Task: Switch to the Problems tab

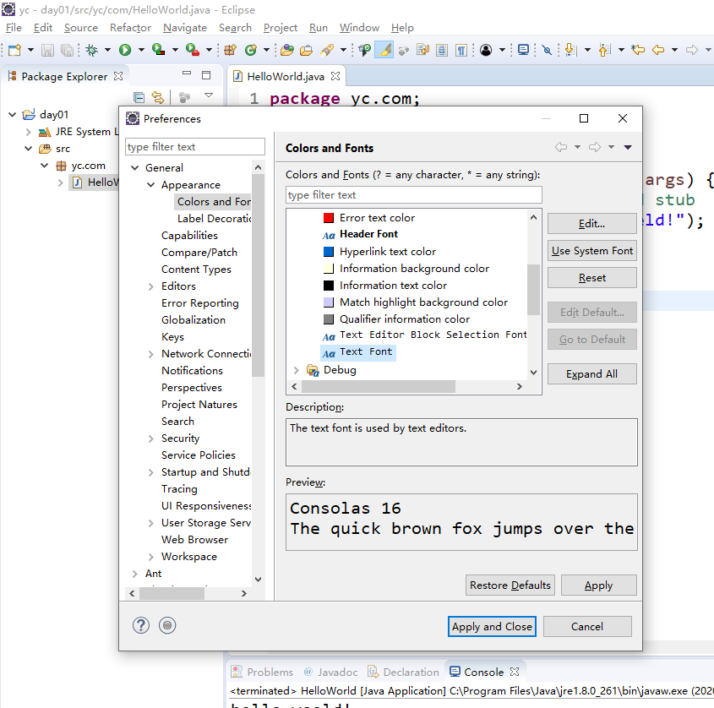Action: [x=262, y=672]
